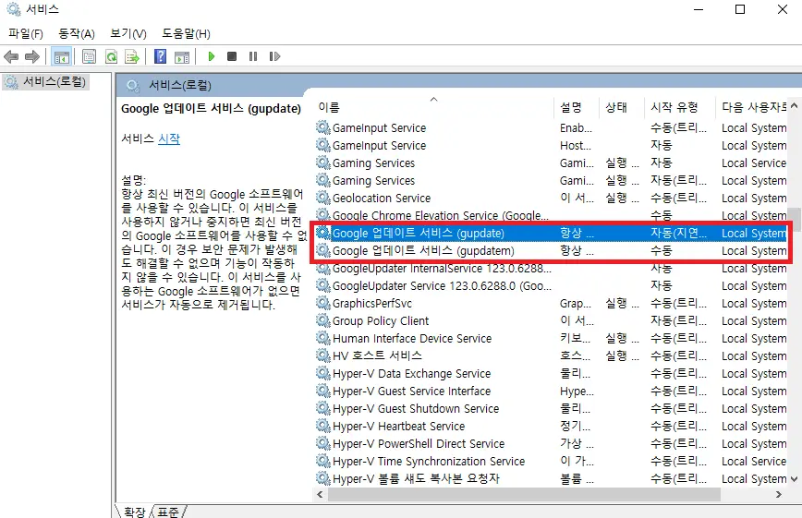The height and width of the screenshot is (518, 802).
Task: Select GoogleUpdater InternalService 123.0.6288 row
Action: click(x=551, y=269)
